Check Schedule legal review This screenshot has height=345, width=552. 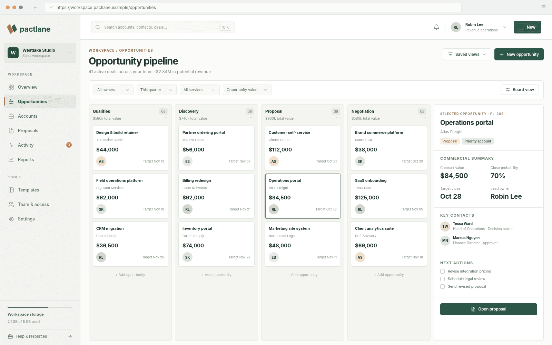pos(442,279)
